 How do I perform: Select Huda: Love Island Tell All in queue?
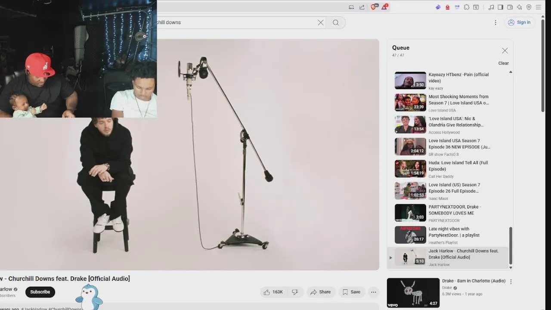448,169
